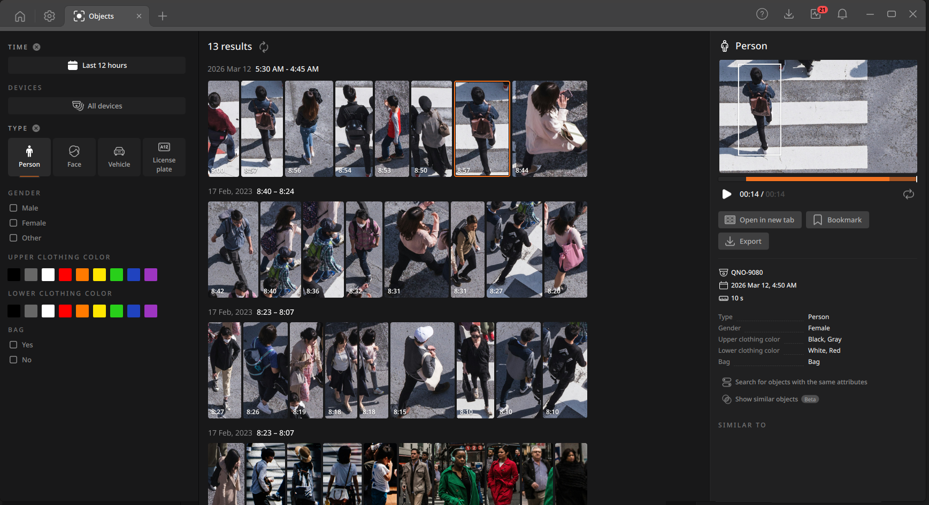Open the Last 12 hours time selector
This screenshot has height=505, width=929.
point(97,65)
